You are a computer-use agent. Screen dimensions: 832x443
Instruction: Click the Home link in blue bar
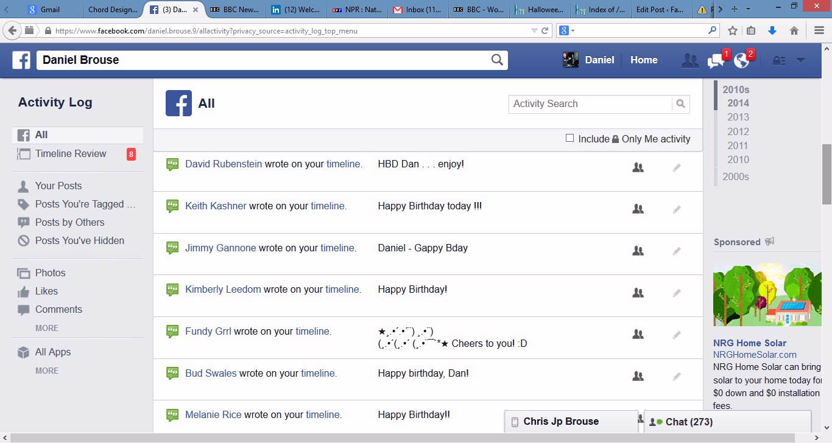(x=644, y=60)
